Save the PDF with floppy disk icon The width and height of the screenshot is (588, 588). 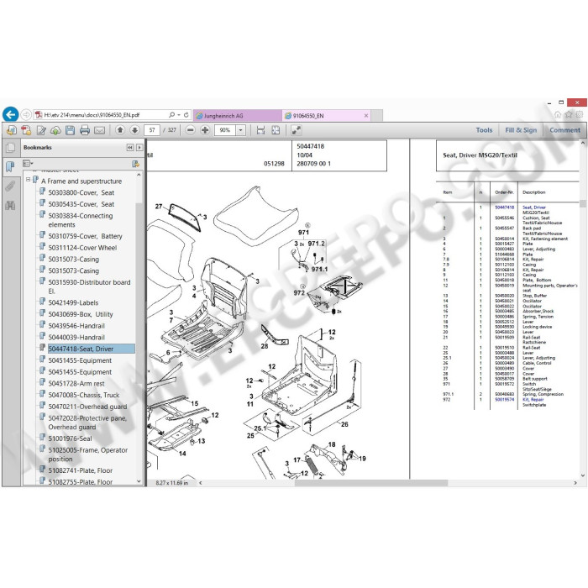coord(70,130)
